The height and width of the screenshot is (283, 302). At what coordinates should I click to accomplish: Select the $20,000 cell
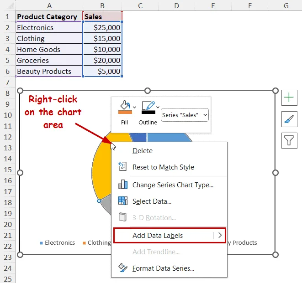click(x=102, y=60)
